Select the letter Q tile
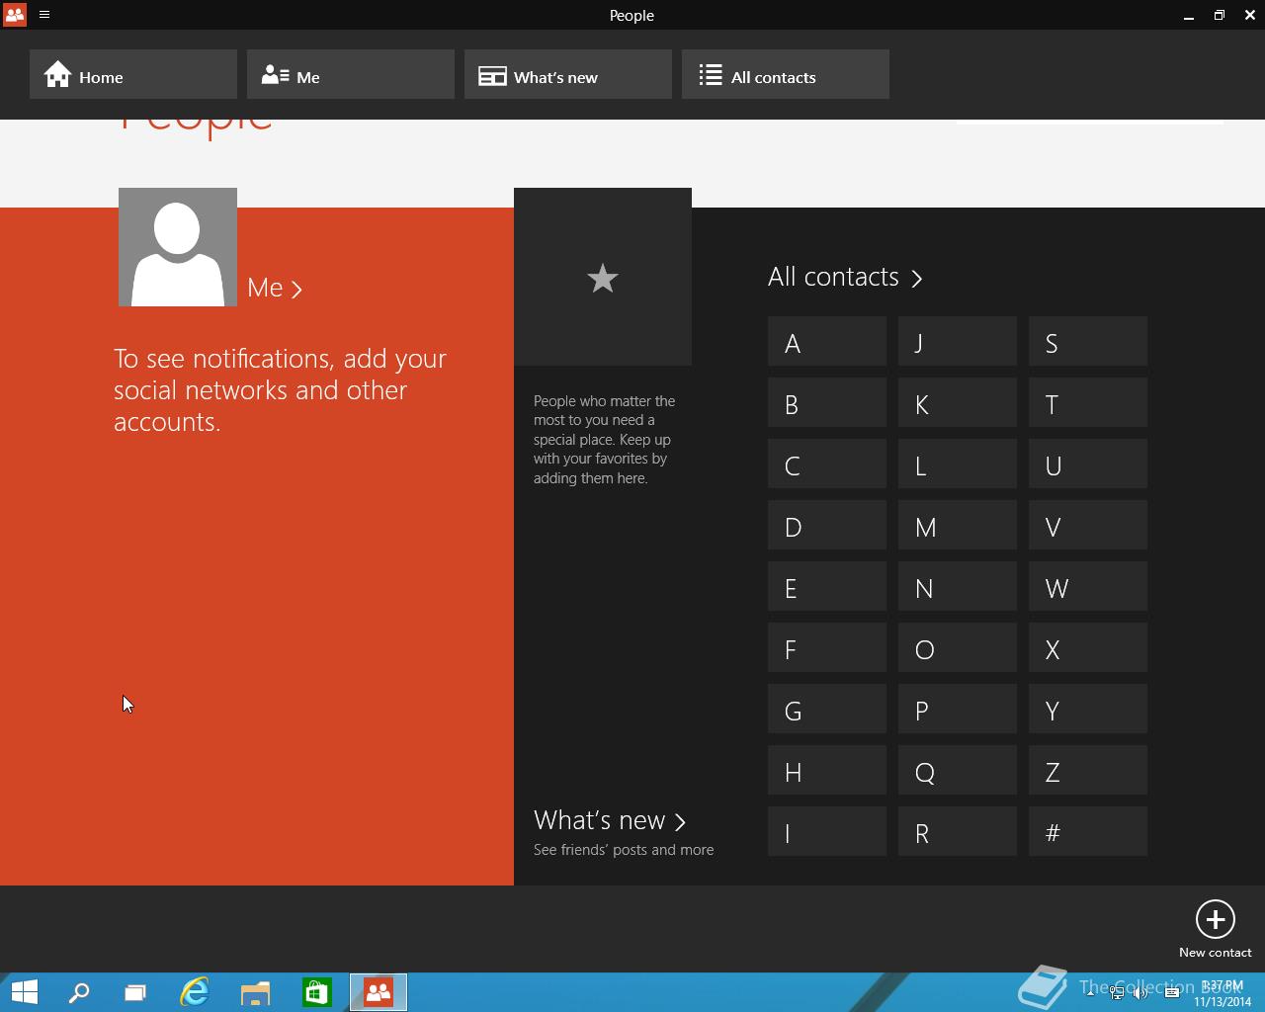The width and height of the screenshot is (1265, 1012). tap(958, 770)
